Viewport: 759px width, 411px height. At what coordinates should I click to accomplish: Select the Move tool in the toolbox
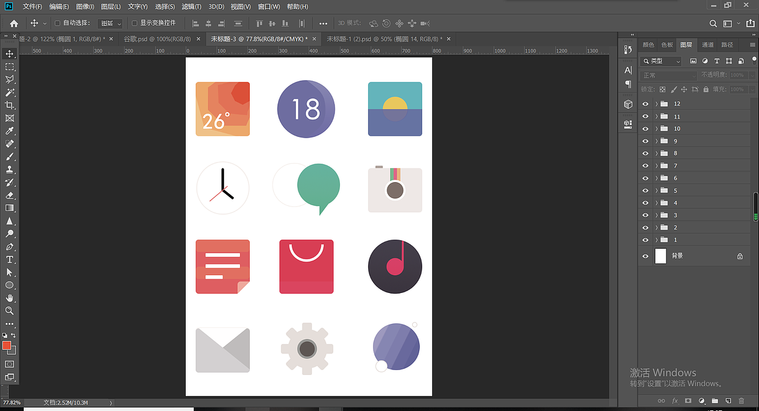pos(9,54)
